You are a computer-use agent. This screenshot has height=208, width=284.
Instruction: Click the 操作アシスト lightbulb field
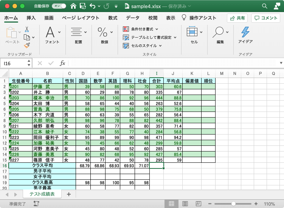(199, 18)
